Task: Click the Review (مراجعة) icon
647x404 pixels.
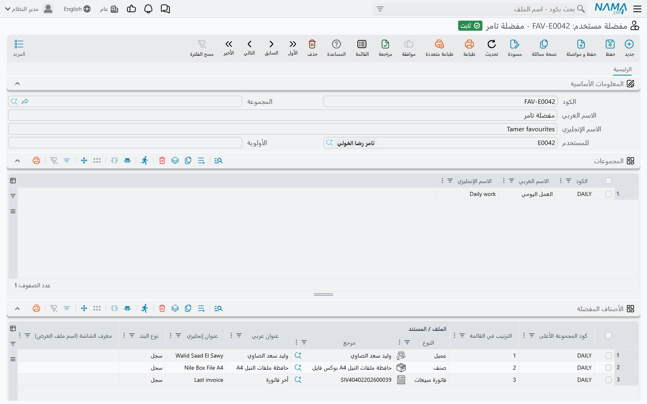Action: click(385, 44)
